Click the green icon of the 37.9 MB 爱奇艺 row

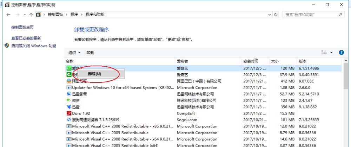click(69, 75)
